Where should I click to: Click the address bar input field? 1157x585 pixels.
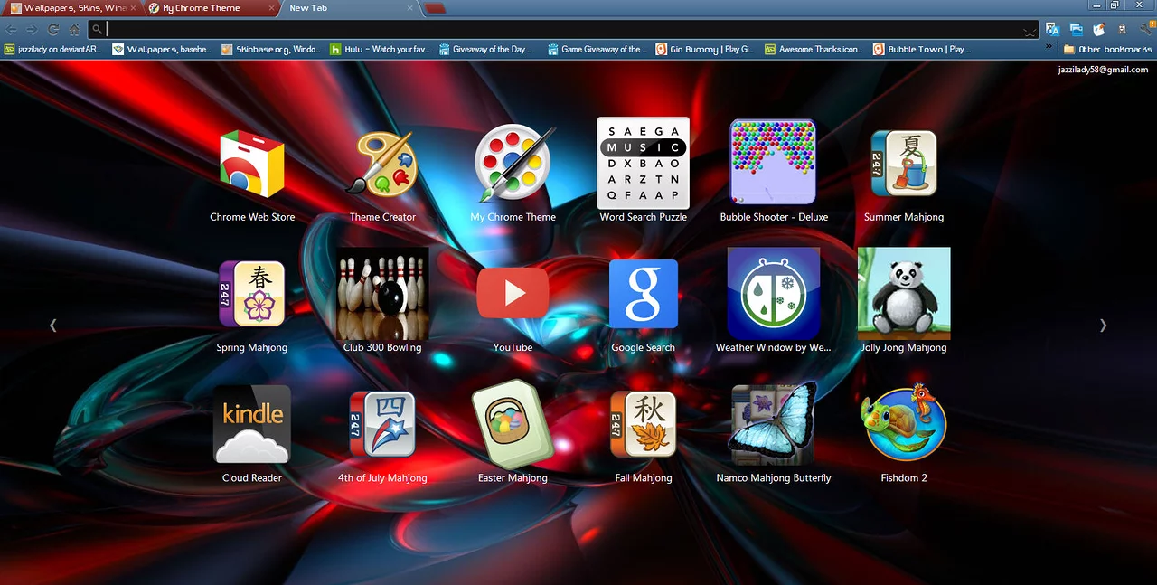coord(560,29)
